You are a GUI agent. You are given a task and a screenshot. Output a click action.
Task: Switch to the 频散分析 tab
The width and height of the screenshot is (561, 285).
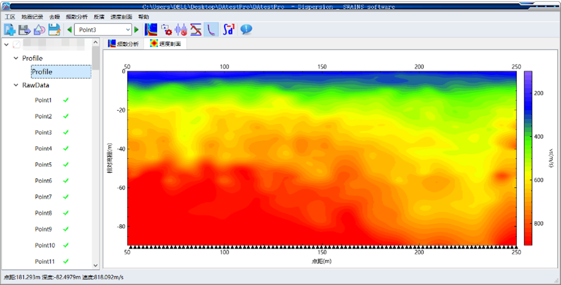coord(124,44)
